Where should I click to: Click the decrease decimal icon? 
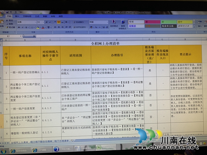click(x=107, y=27)
